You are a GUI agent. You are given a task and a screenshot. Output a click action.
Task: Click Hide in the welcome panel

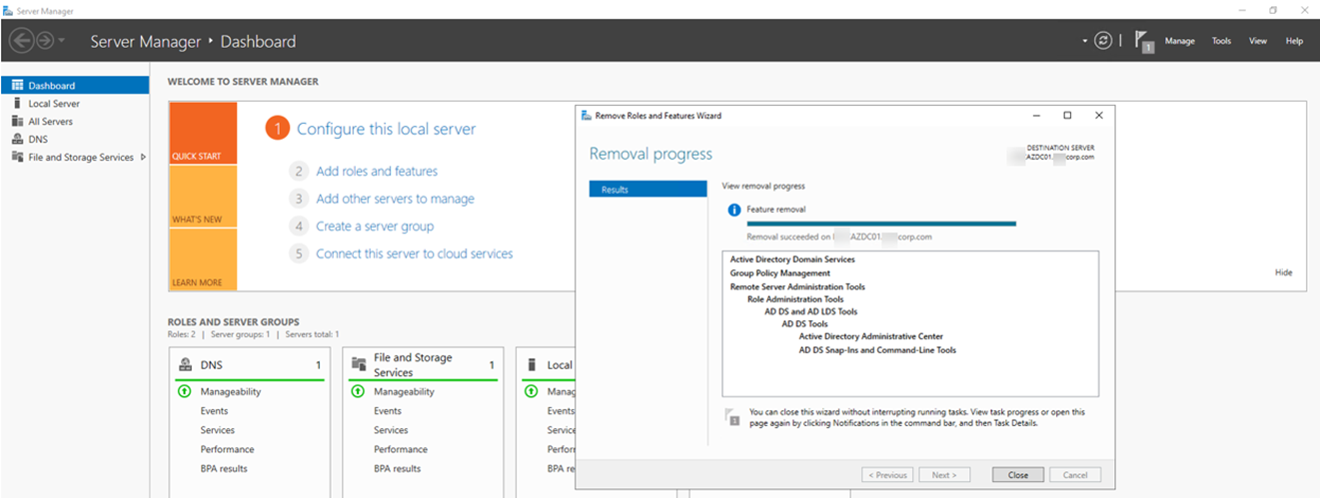pos(1284,272)
